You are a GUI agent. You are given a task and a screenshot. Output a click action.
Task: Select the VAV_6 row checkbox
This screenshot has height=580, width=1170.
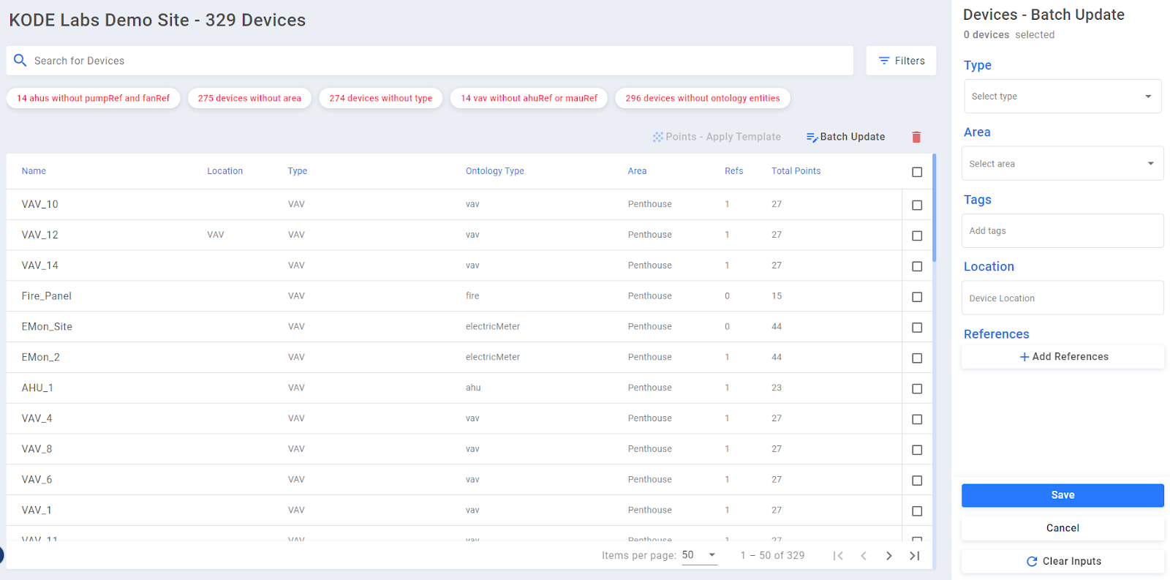tap(917, 481)
